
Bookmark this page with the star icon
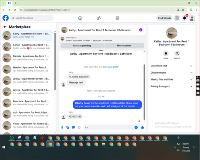[x=183, y=10]
